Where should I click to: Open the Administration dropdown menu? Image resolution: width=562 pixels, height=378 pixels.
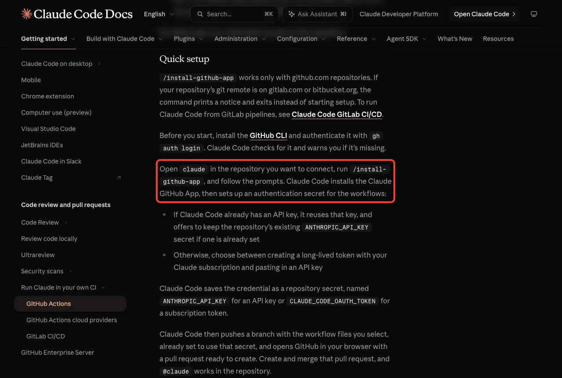(240, 39)
